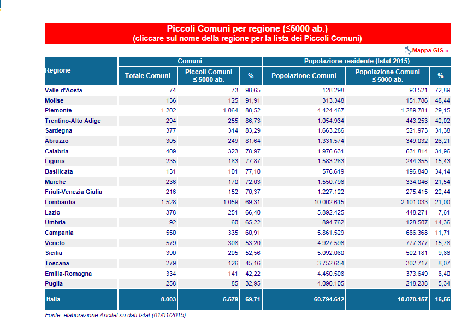Click the 16,56 Italia percentage cell
This screenshot has height=327, width=473.
(x=440, y=299)
